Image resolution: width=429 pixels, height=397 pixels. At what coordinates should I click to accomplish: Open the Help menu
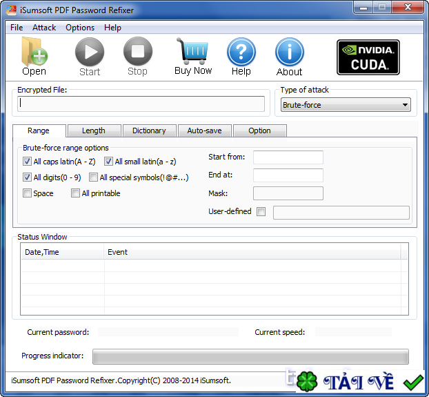coord(112,28)
